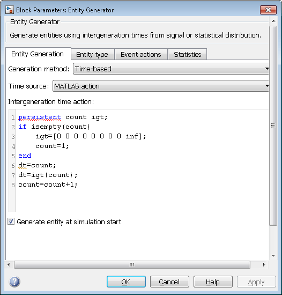The height and width of the screenshot is (295, 282).
Task: Open the Generation method dropdown
Action: [170, 69]
